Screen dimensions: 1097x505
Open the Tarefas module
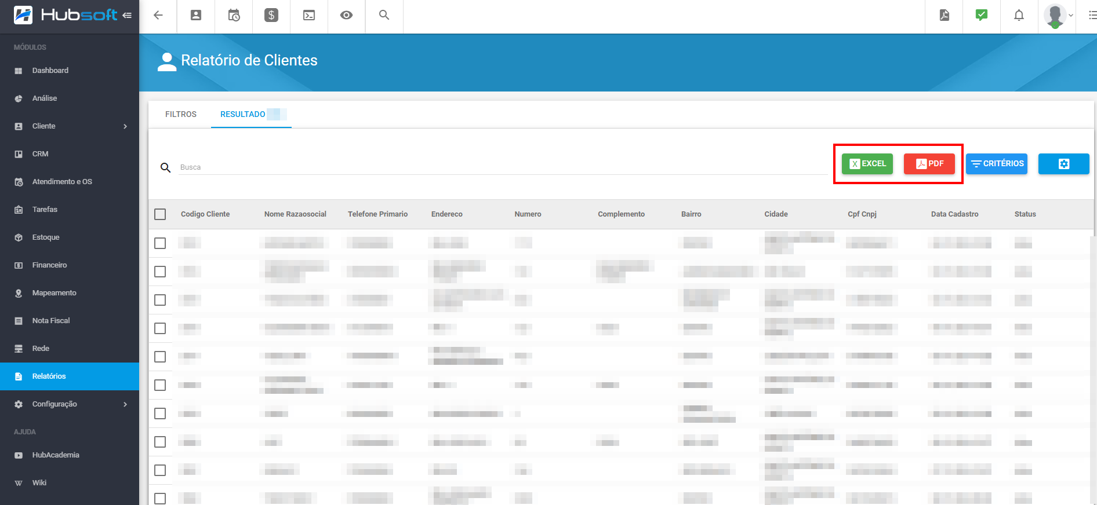[70, 210]
